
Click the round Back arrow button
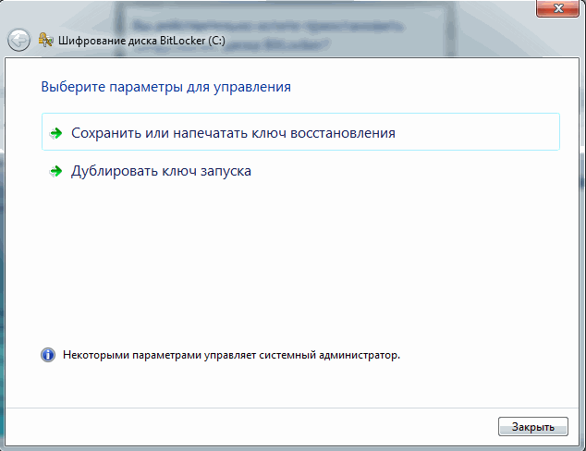click(18, 40)
